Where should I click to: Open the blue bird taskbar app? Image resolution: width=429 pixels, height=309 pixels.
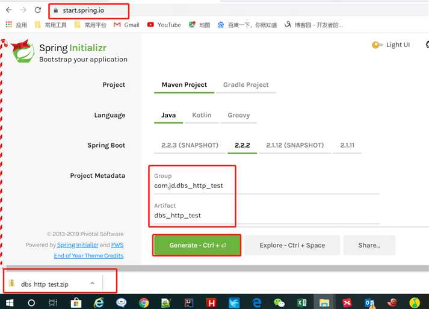(234, 303)
